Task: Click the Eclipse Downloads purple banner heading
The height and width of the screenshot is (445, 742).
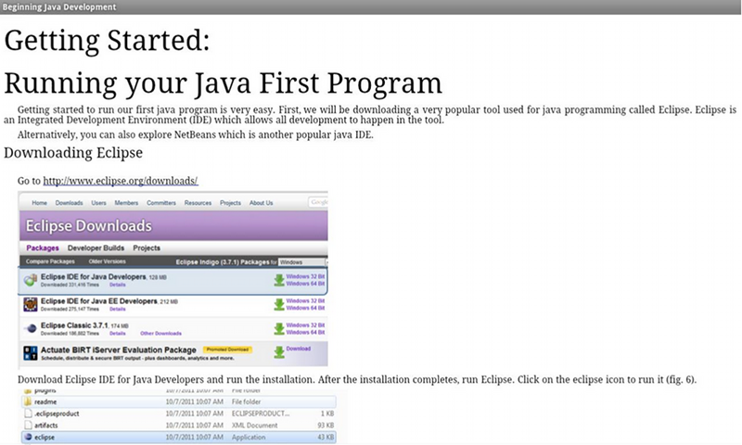Action: [x=88, y=225]
